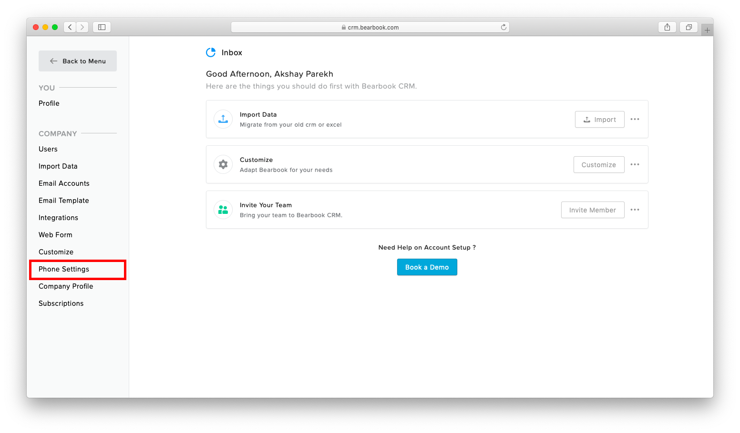Click the Customize card title text
Screen dimensions: 740x433
click(x=256, y=160)
